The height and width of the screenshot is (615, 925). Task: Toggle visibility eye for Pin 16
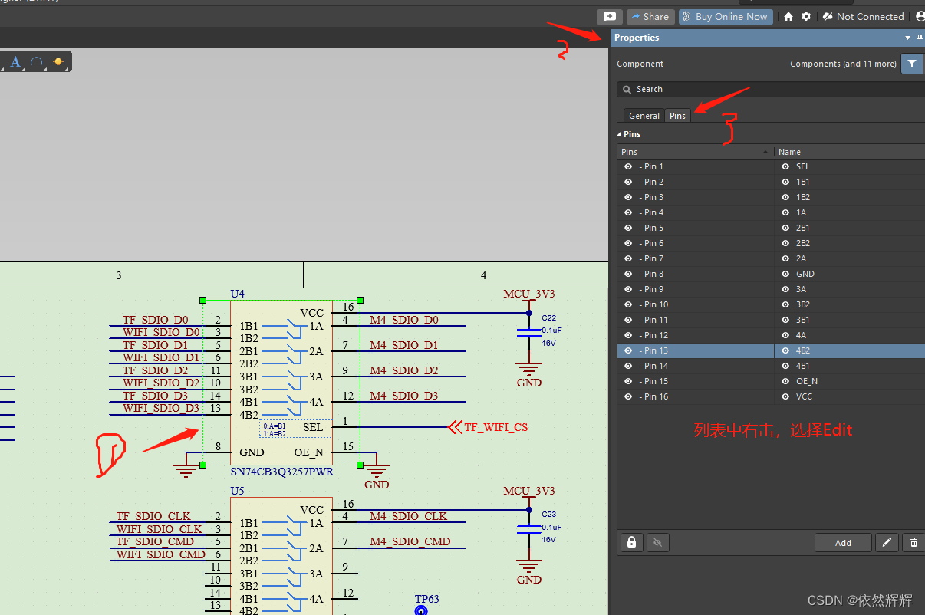coord(628,396)
